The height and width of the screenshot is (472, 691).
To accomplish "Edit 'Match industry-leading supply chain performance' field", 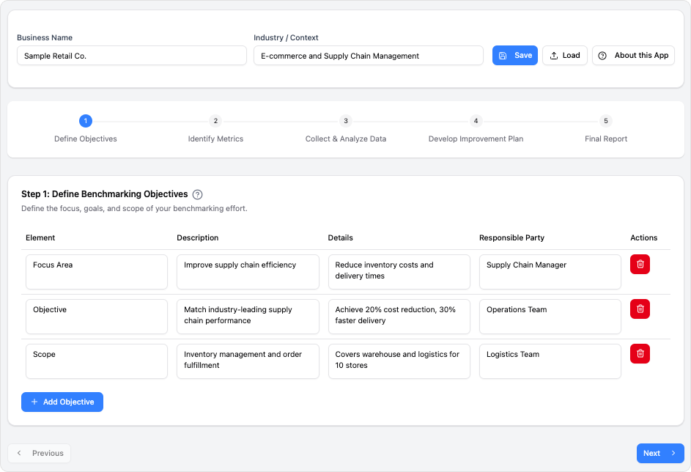I will tap(248, 317).
